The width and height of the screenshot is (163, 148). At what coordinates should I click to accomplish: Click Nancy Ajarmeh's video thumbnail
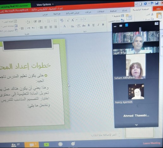[x=136, y=92]
